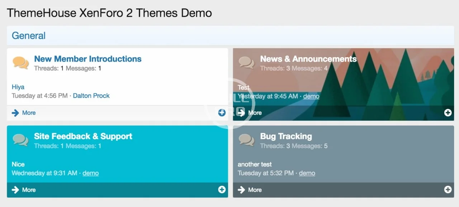Screen dimensions: 459x207
Task: Click the arrow icon in New Member Introductions footer
Action: tap(15, 113)
